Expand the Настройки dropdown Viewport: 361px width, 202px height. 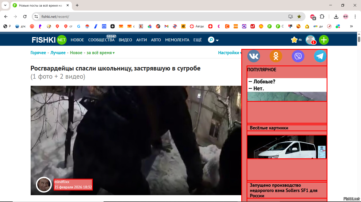(x=230, y=53)
